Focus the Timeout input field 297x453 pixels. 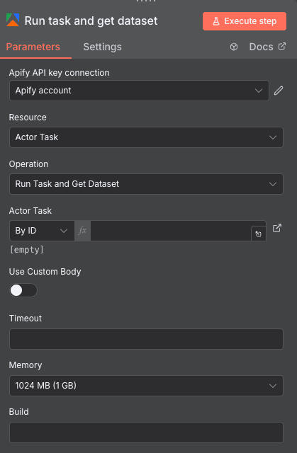[x=146, y=339]
